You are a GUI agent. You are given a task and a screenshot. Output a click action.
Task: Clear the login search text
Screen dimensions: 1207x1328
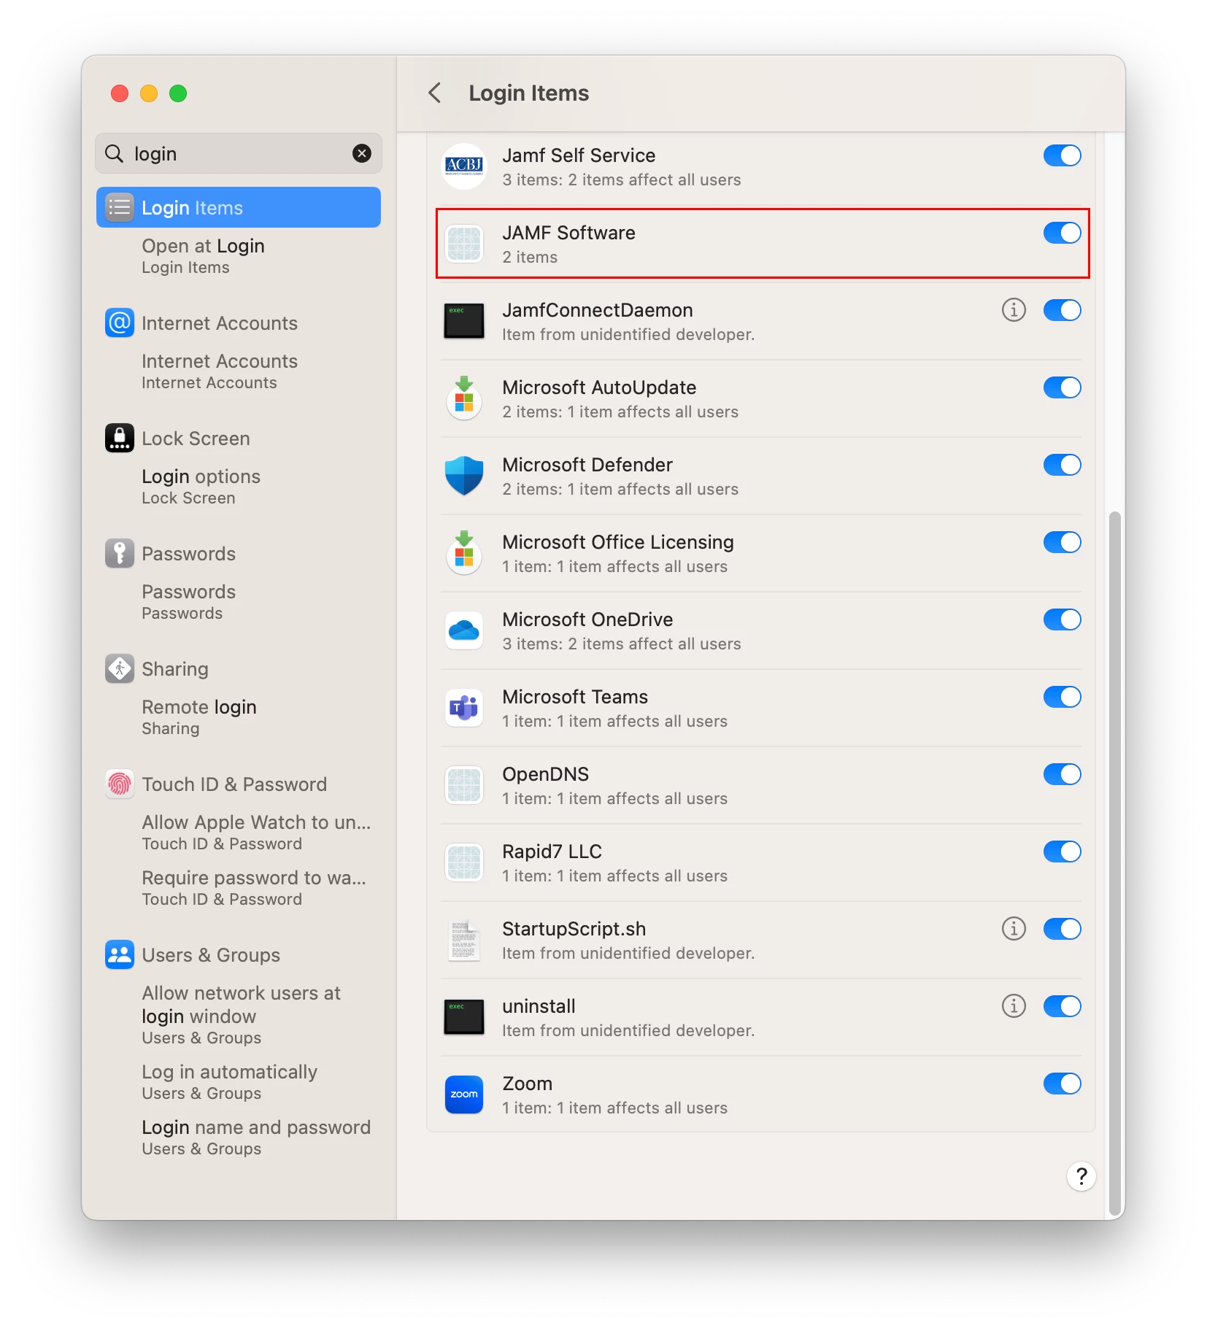pyautogui.click(x=362, y=153)
